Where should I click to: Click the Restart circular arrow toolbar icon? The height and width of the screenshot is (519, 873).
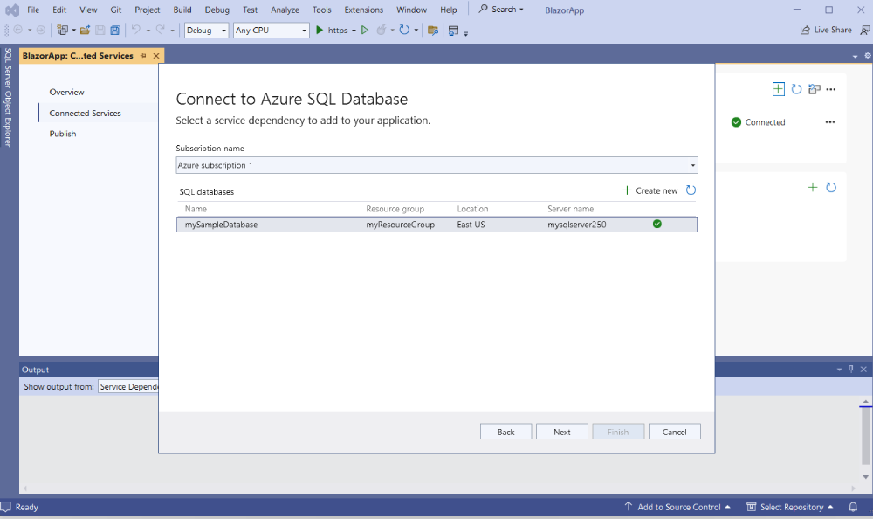404,30
